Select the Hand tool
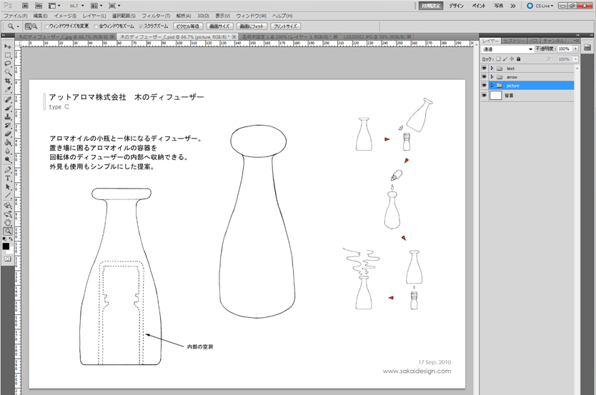The width and height of the screenshot is (596, 395). (x=8, y=222)
